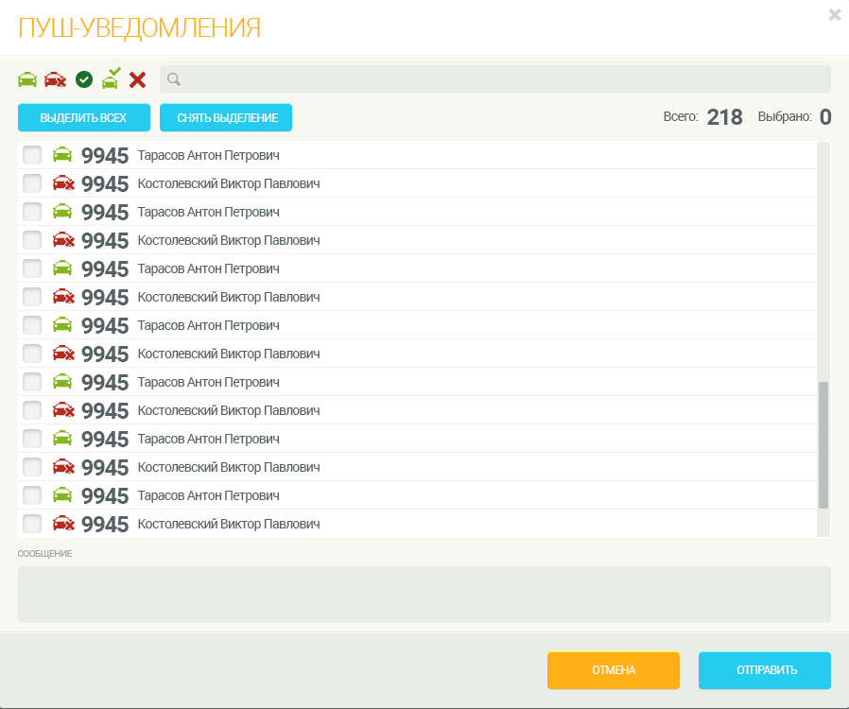849x709 pixels.
Task: Select the name in the topmost Тарасов row
Action: point(208,155)
